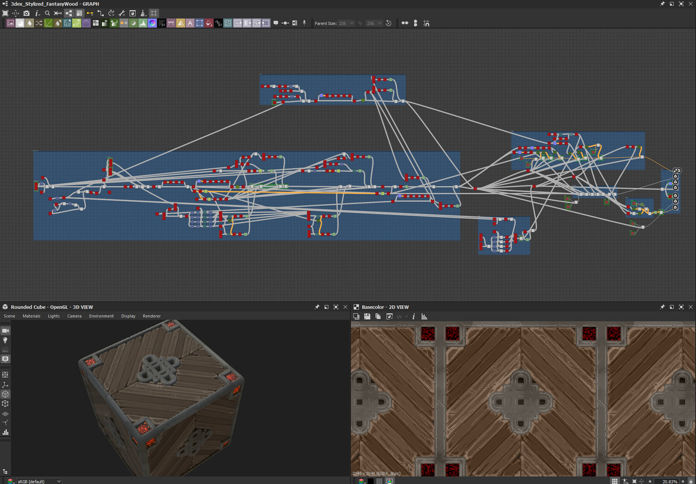Toggle tiling grid display in 2D view

pos(614,481)
